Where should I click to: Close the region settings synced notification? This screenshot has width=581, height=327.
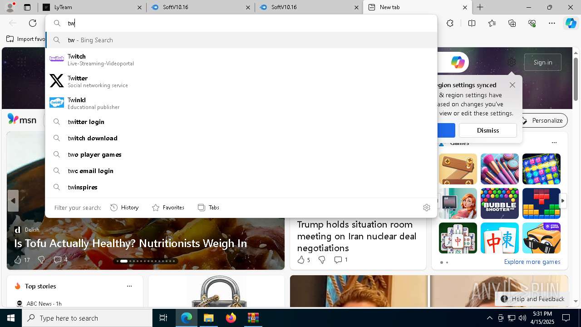(512, 85)
